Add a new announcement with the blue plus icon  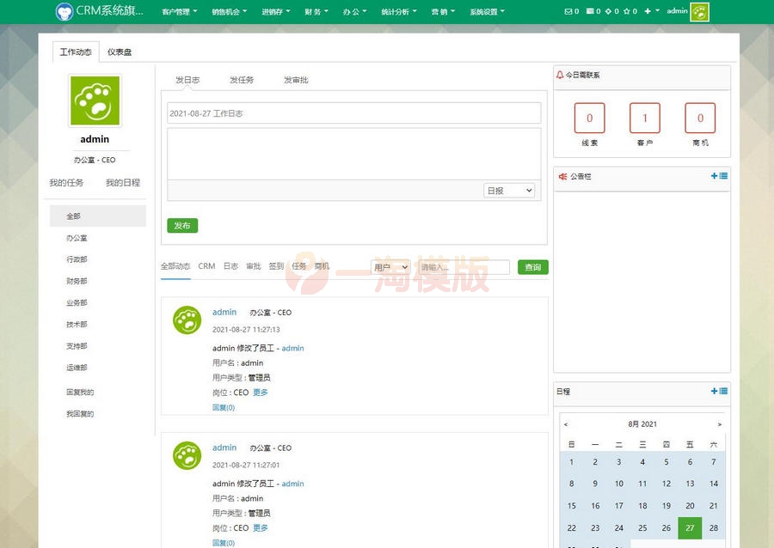coord(714,176)
